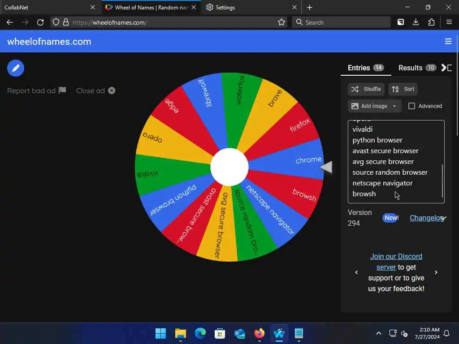459x344 pixels.
Task: Click the wheel's white center to spin
Action: coord(229,167)
